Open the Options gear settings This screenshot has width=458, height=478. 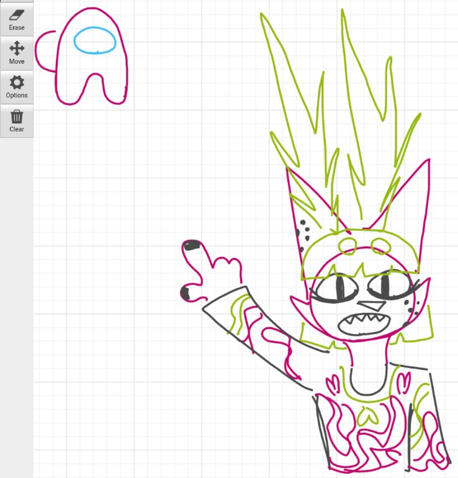click(17, 87)
